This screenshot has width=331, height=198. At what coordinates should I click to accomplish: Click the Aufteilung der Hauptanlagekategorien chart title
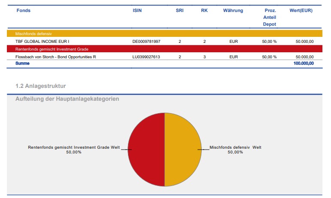point(67,99)
